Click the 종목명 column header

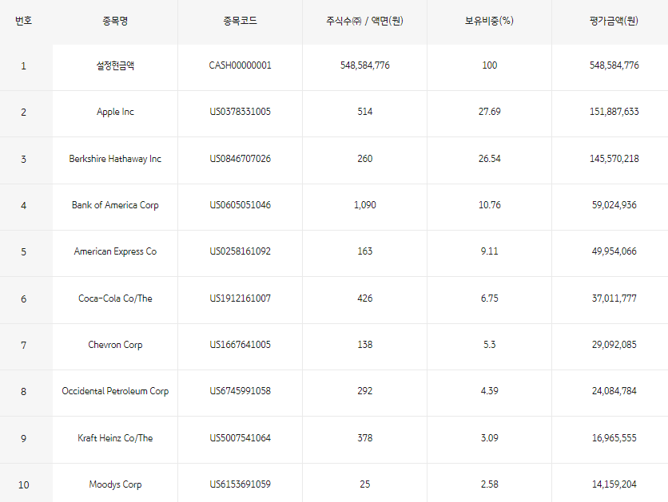point(115,21)
